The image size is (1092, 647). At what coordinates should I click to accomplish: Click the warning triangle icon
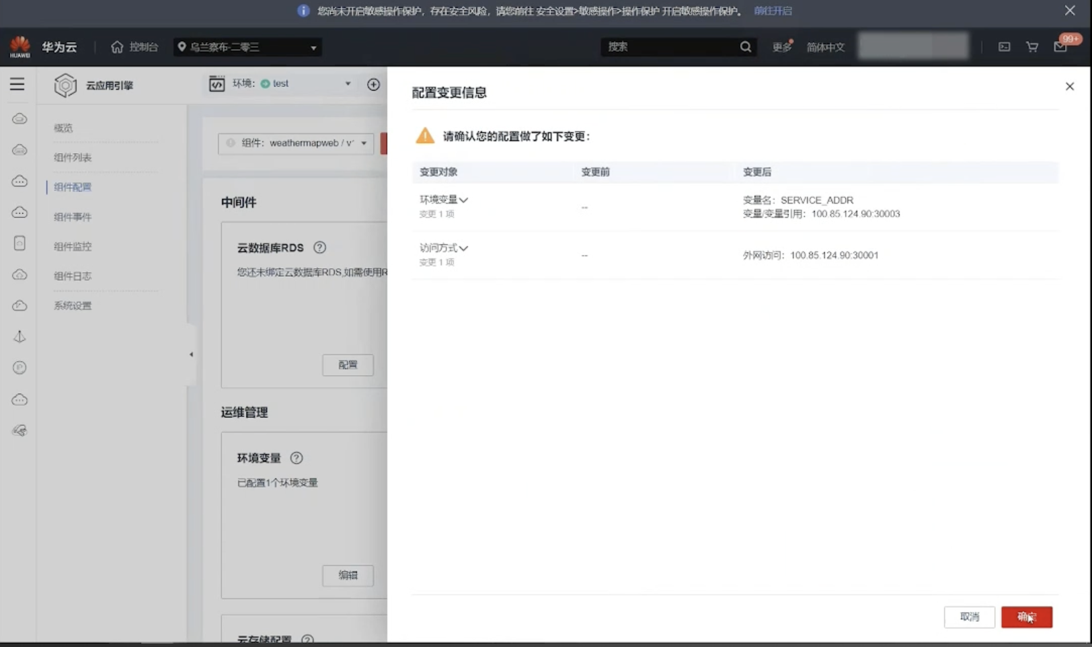(x=425, y=136)
